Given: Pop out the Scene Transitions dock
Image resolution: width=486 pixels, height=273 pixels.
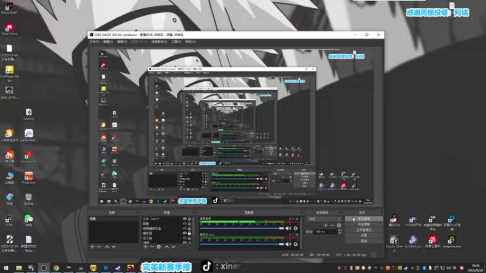Looking at the screenshot, I should [x=340, y=213].
